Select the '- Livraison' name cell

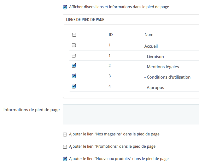point(154,57)
